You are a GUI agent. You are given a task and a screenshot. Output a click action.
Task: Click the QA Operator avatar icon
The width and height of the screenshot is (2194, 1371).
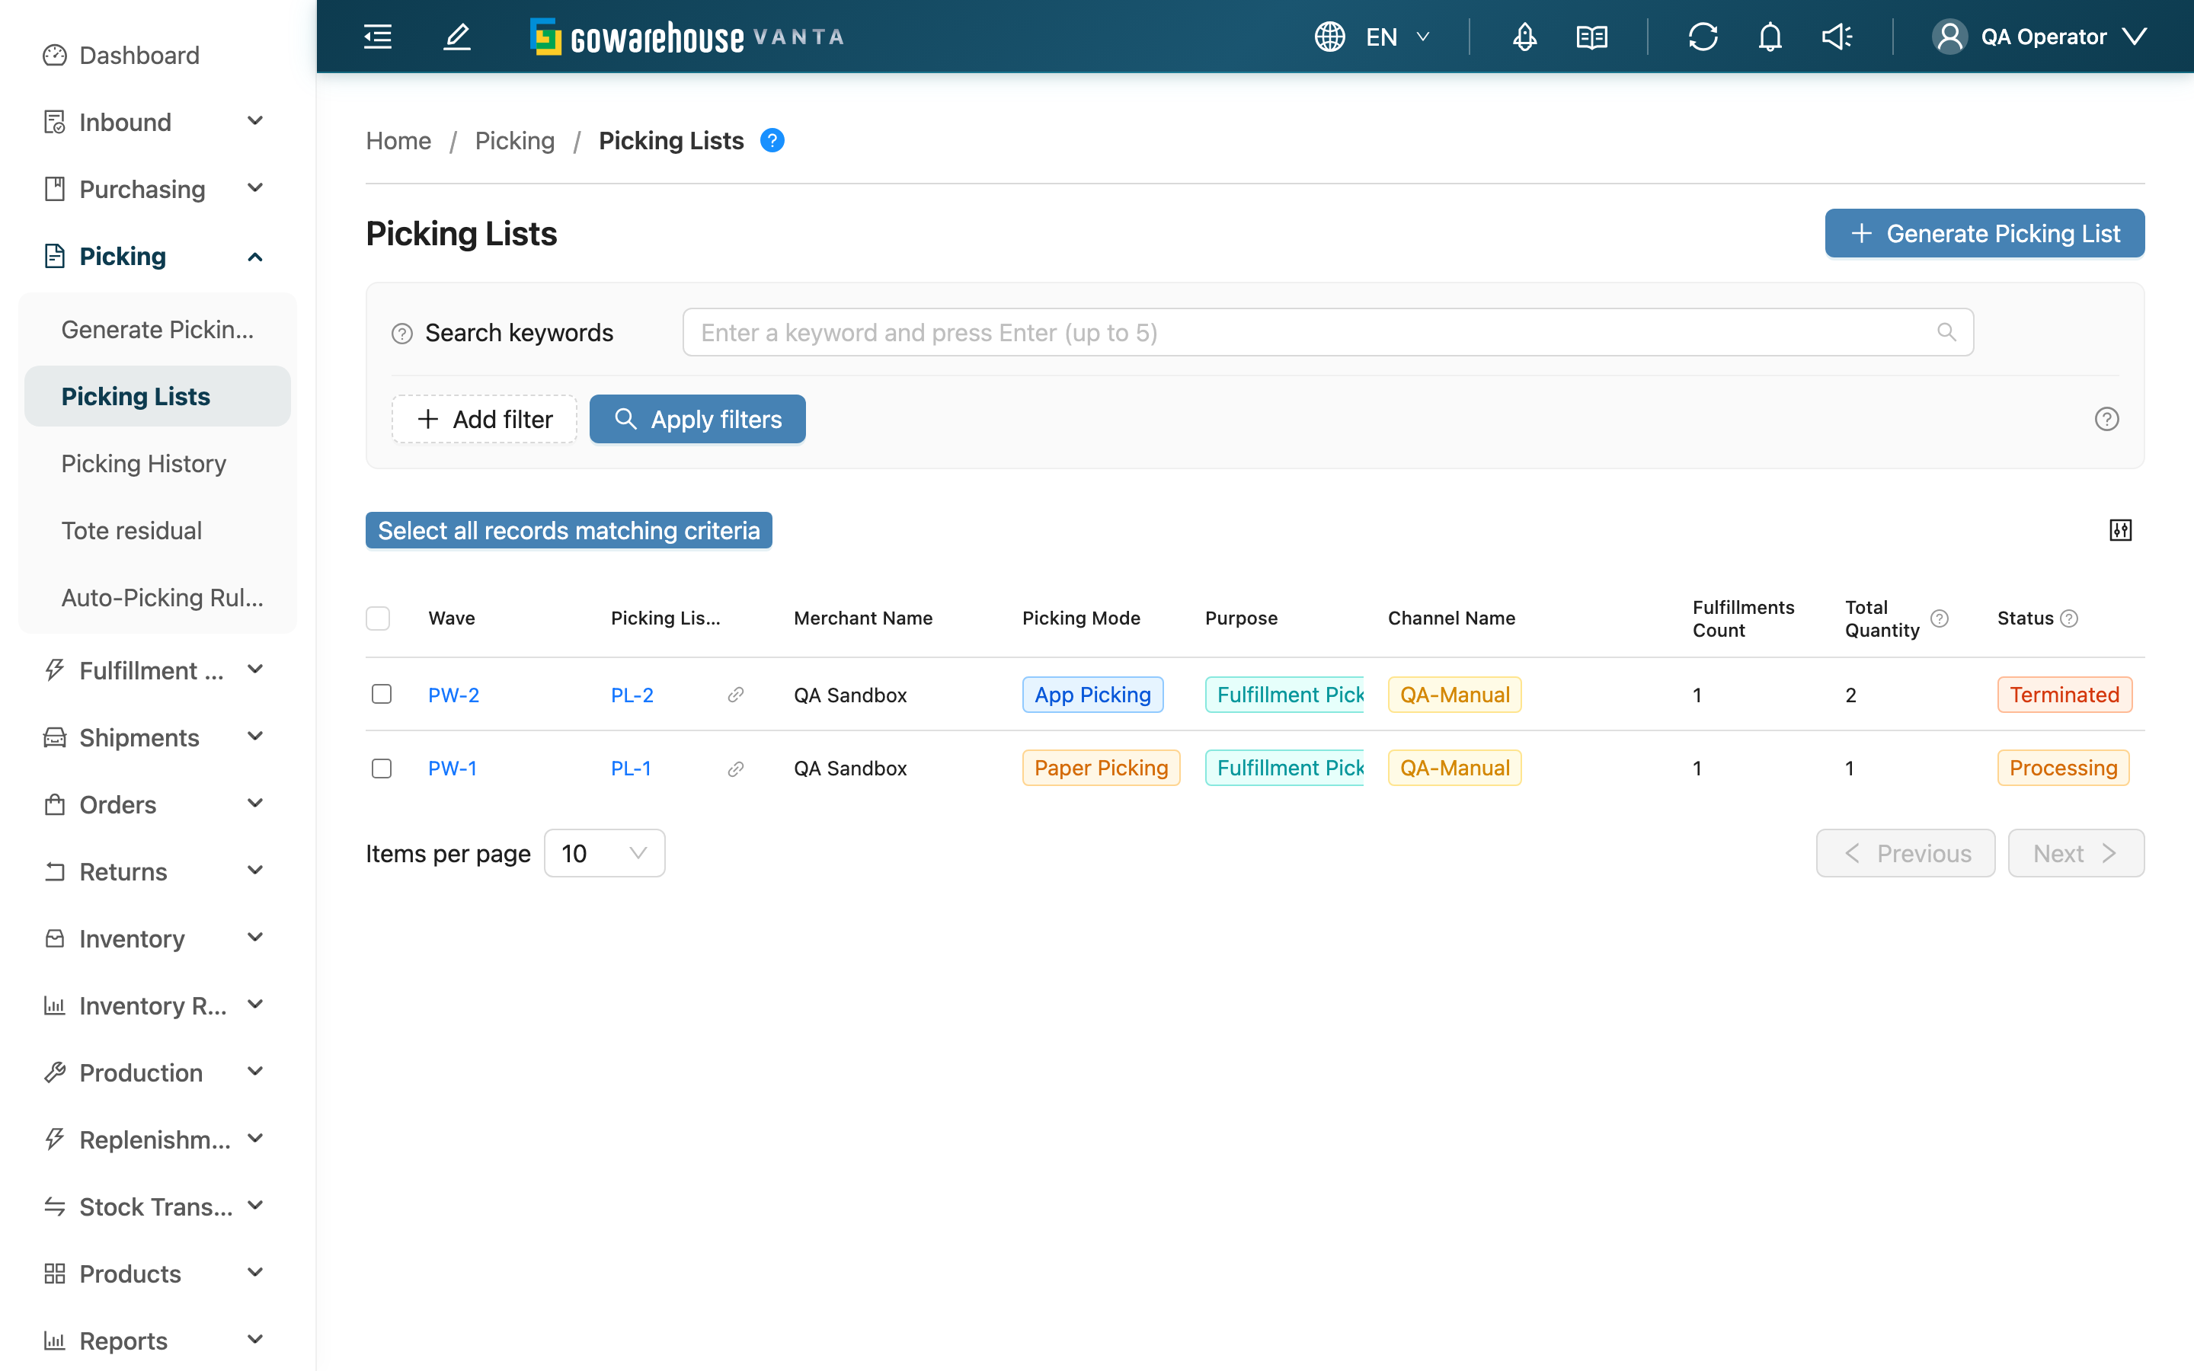[x=1949, y=37]
